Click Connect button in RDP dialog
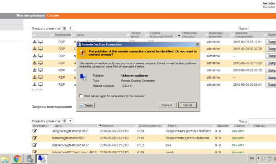This screenshot has height=164, width=276. [167, 105]
